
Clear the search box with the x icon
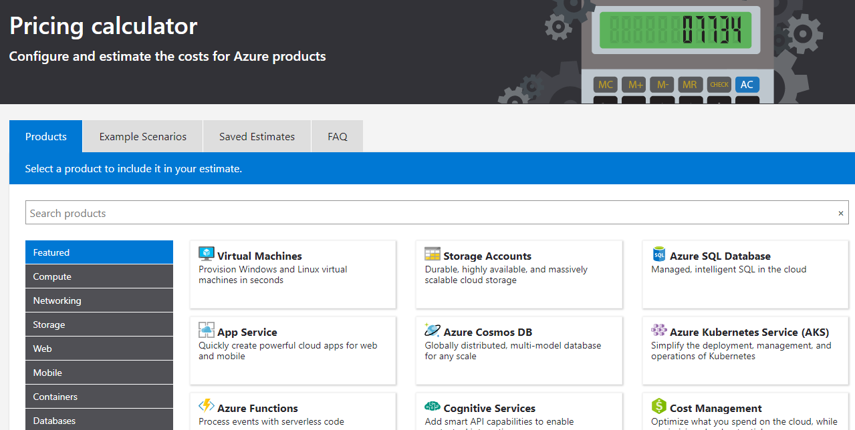841,214
